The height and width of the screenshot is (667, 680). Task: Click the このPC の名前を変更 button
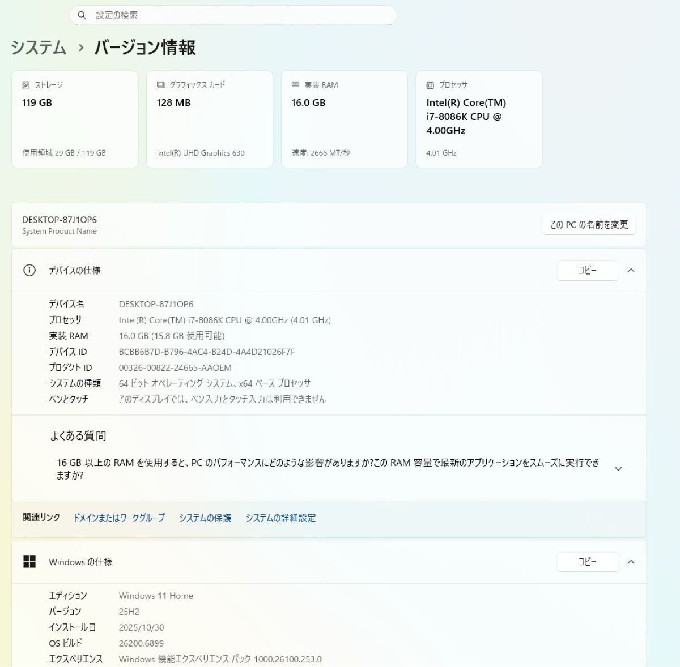point(589,225)
